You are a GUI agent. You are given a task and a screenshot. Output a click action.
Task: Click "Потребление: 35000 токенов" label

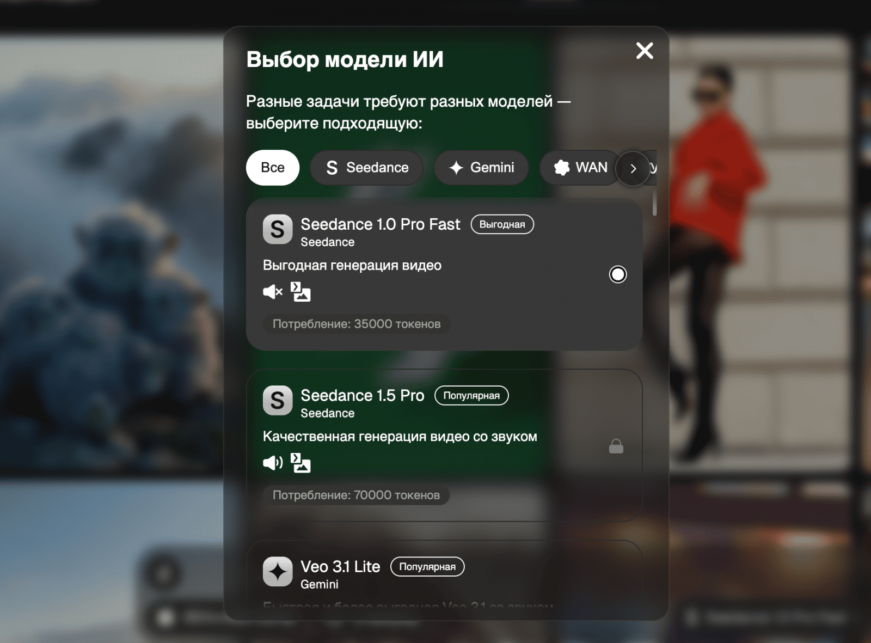click(357, 324)
